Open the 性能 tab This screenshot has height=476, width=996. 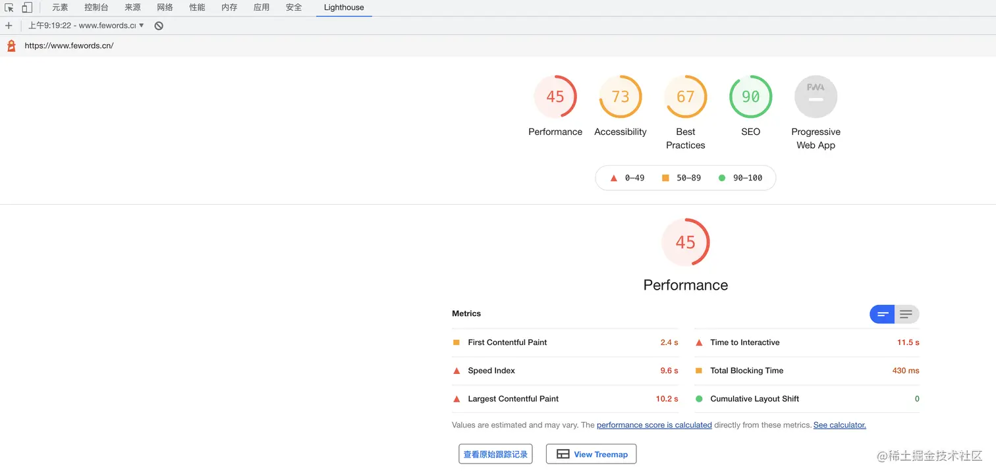[197, 7]
